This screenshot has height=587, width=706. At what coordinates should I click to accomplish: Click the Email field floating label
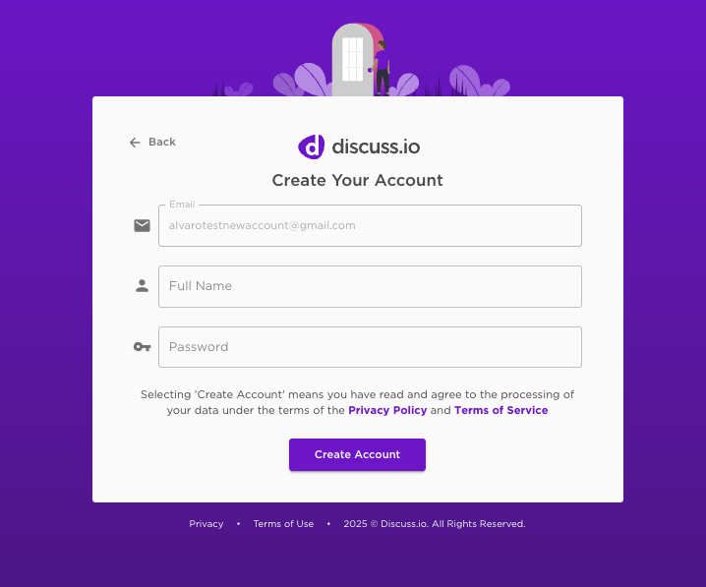coord(182,205)
